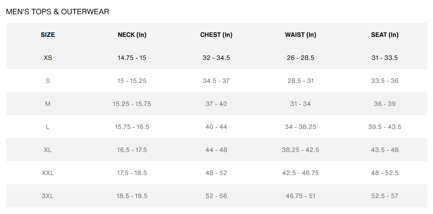
Task: Select the XS size row label
Action: point(48,58)
